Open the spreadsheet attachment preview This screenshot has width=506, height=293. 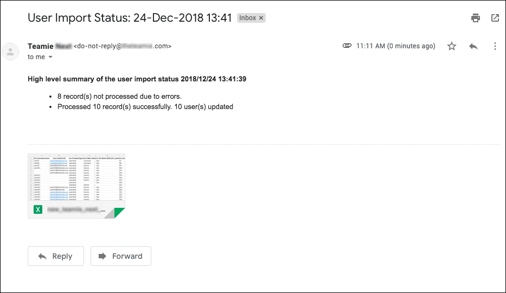coord(76,177)
